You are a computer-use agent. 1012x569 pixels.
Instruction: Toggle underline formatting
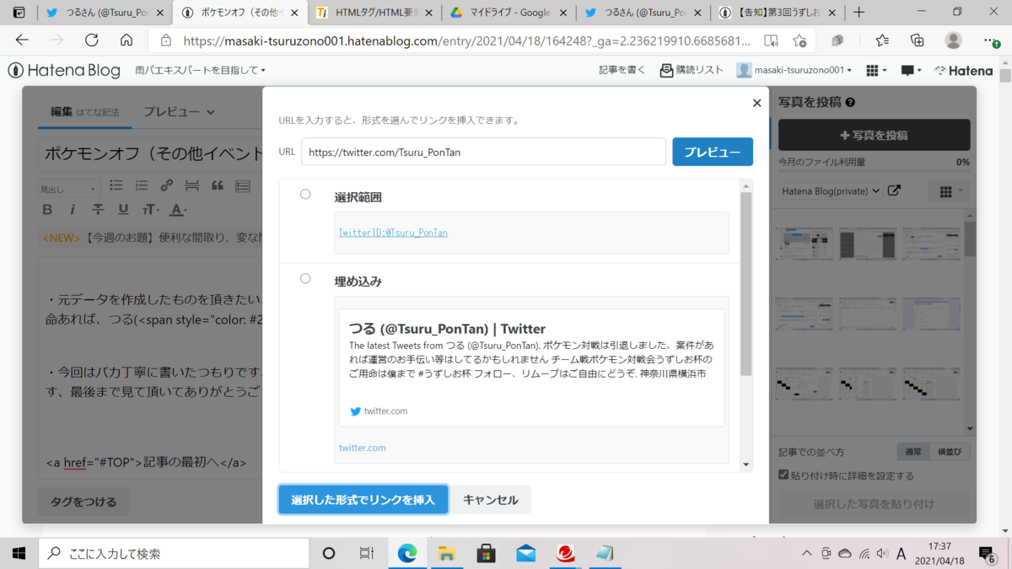(x=123, y=209)
